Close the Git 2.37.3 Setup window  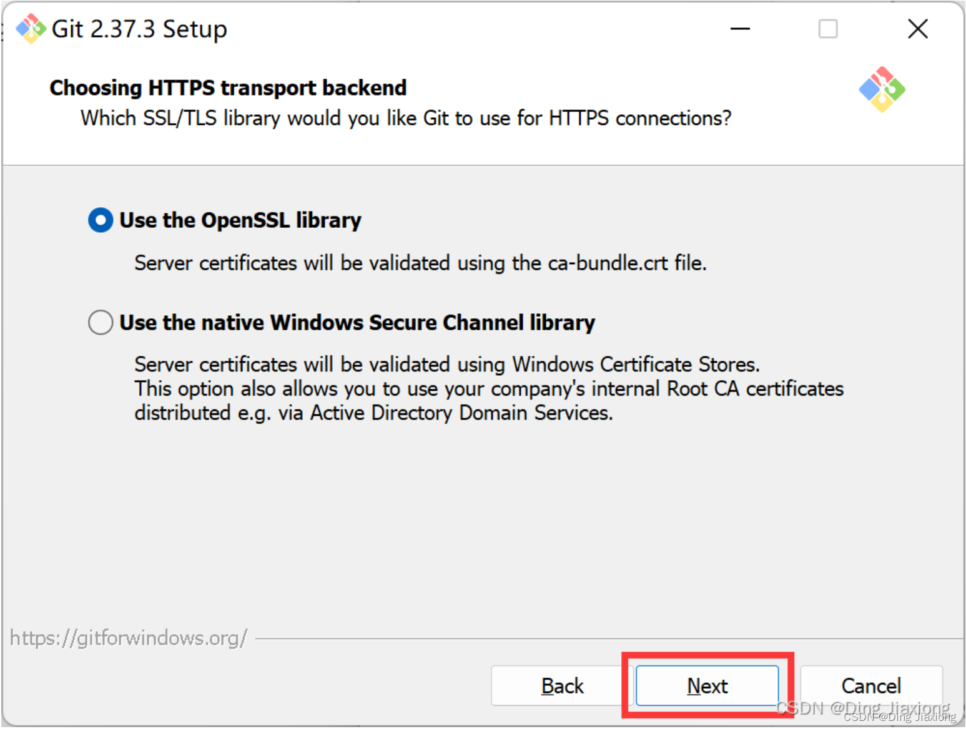coord(917,29)
